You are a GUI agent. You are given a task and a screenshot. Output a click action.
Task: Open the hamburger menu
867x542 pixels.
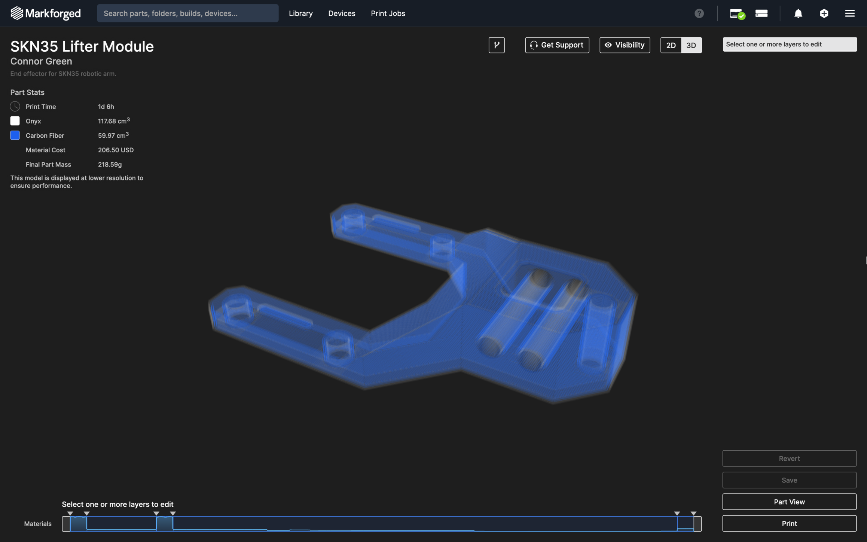pos(849,13)
